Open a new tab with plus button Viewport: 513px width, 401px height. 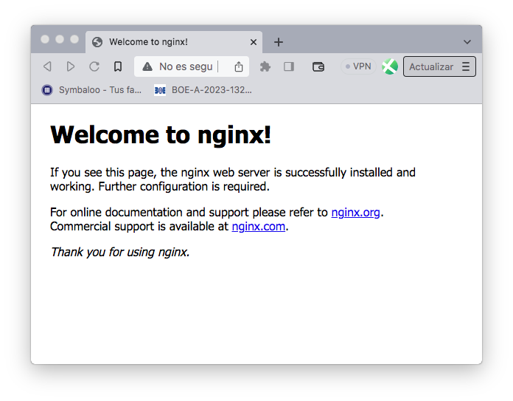(x=279, y=42)
